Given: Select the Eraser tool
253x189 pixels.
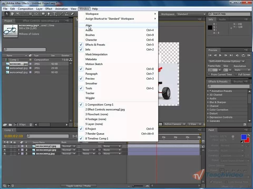Looking at the screenshot, I should click(72, 14).
